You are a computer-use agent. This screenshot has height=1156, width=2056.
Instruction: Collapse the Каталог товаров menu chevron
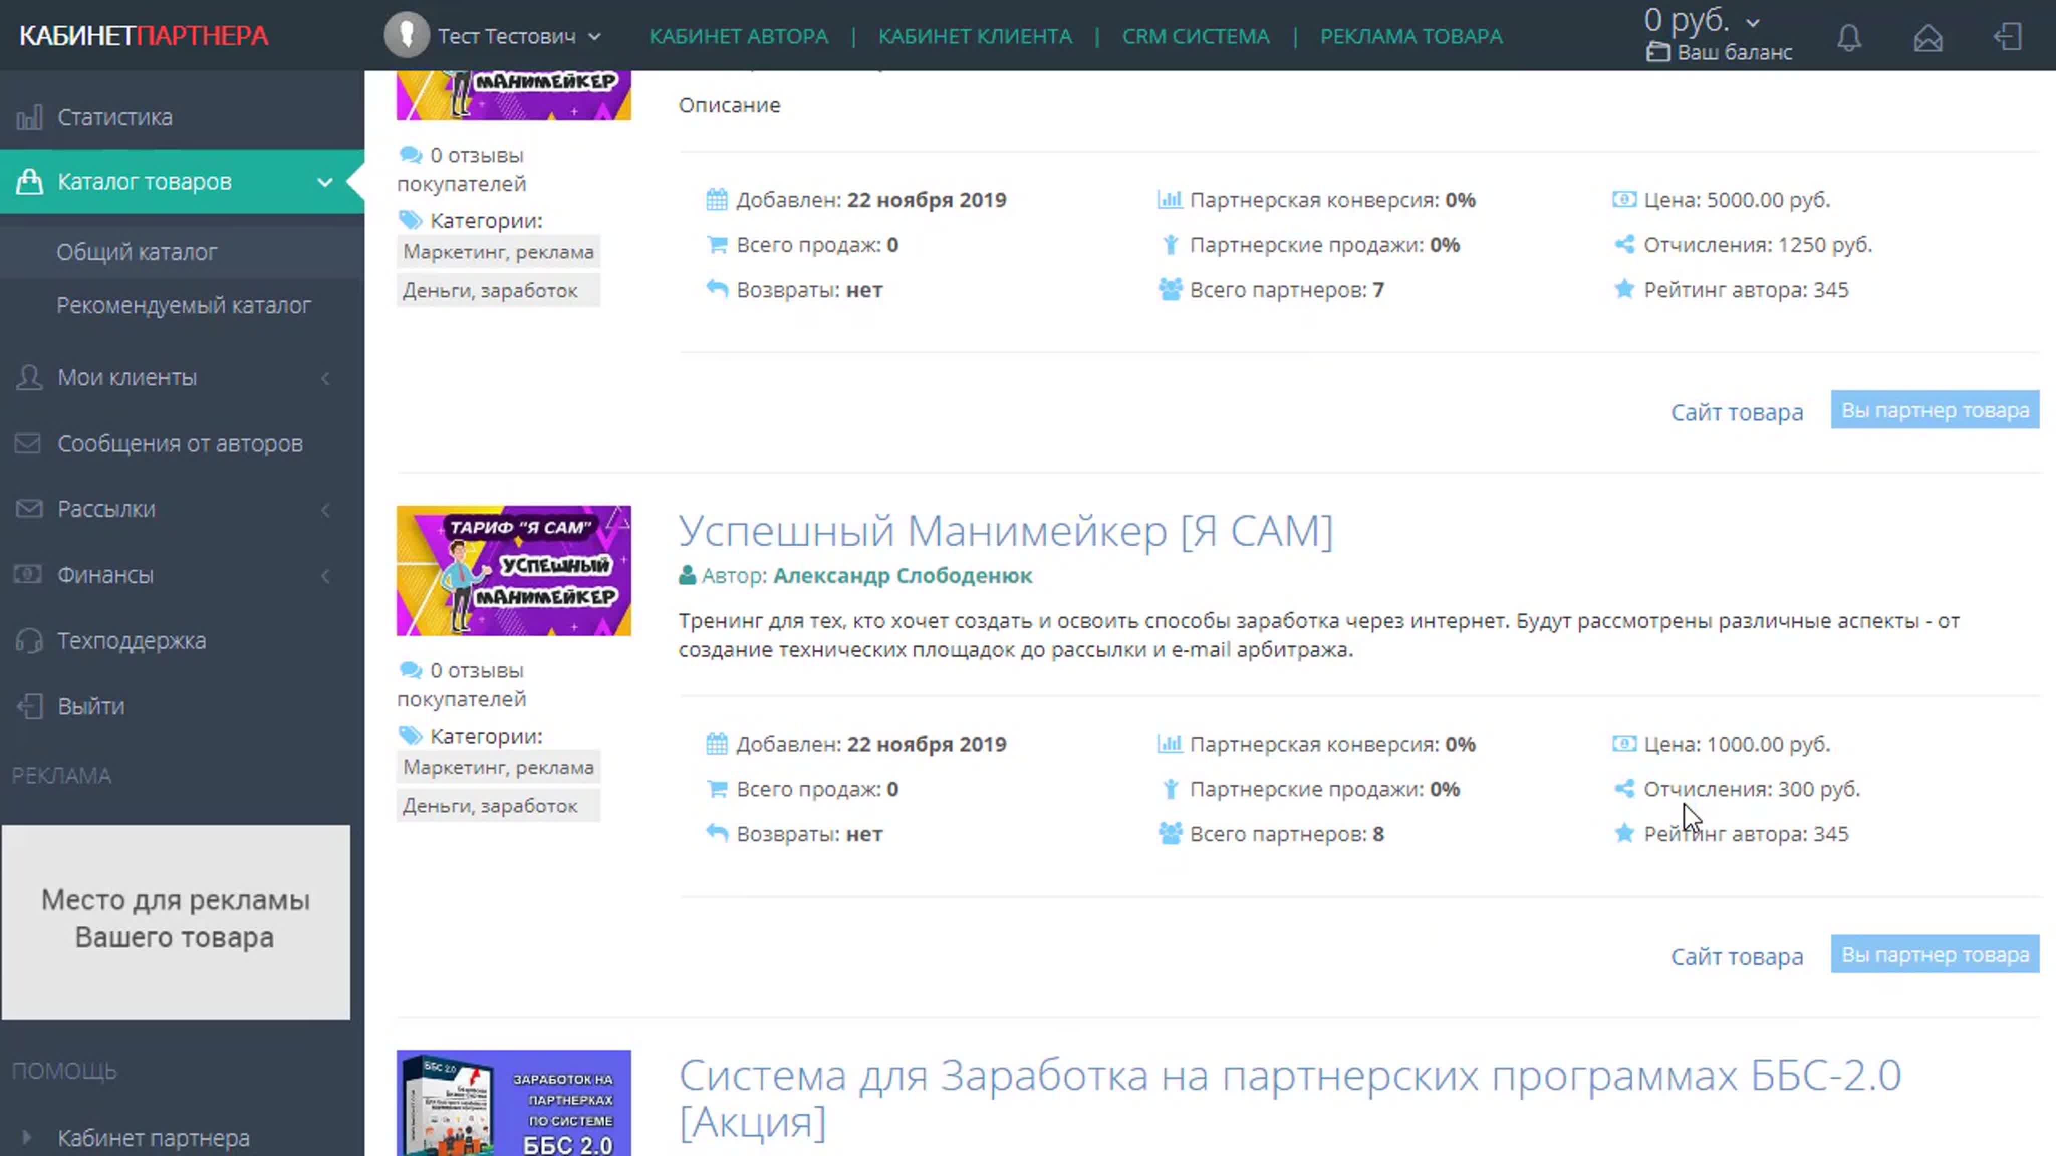[325, 182]
